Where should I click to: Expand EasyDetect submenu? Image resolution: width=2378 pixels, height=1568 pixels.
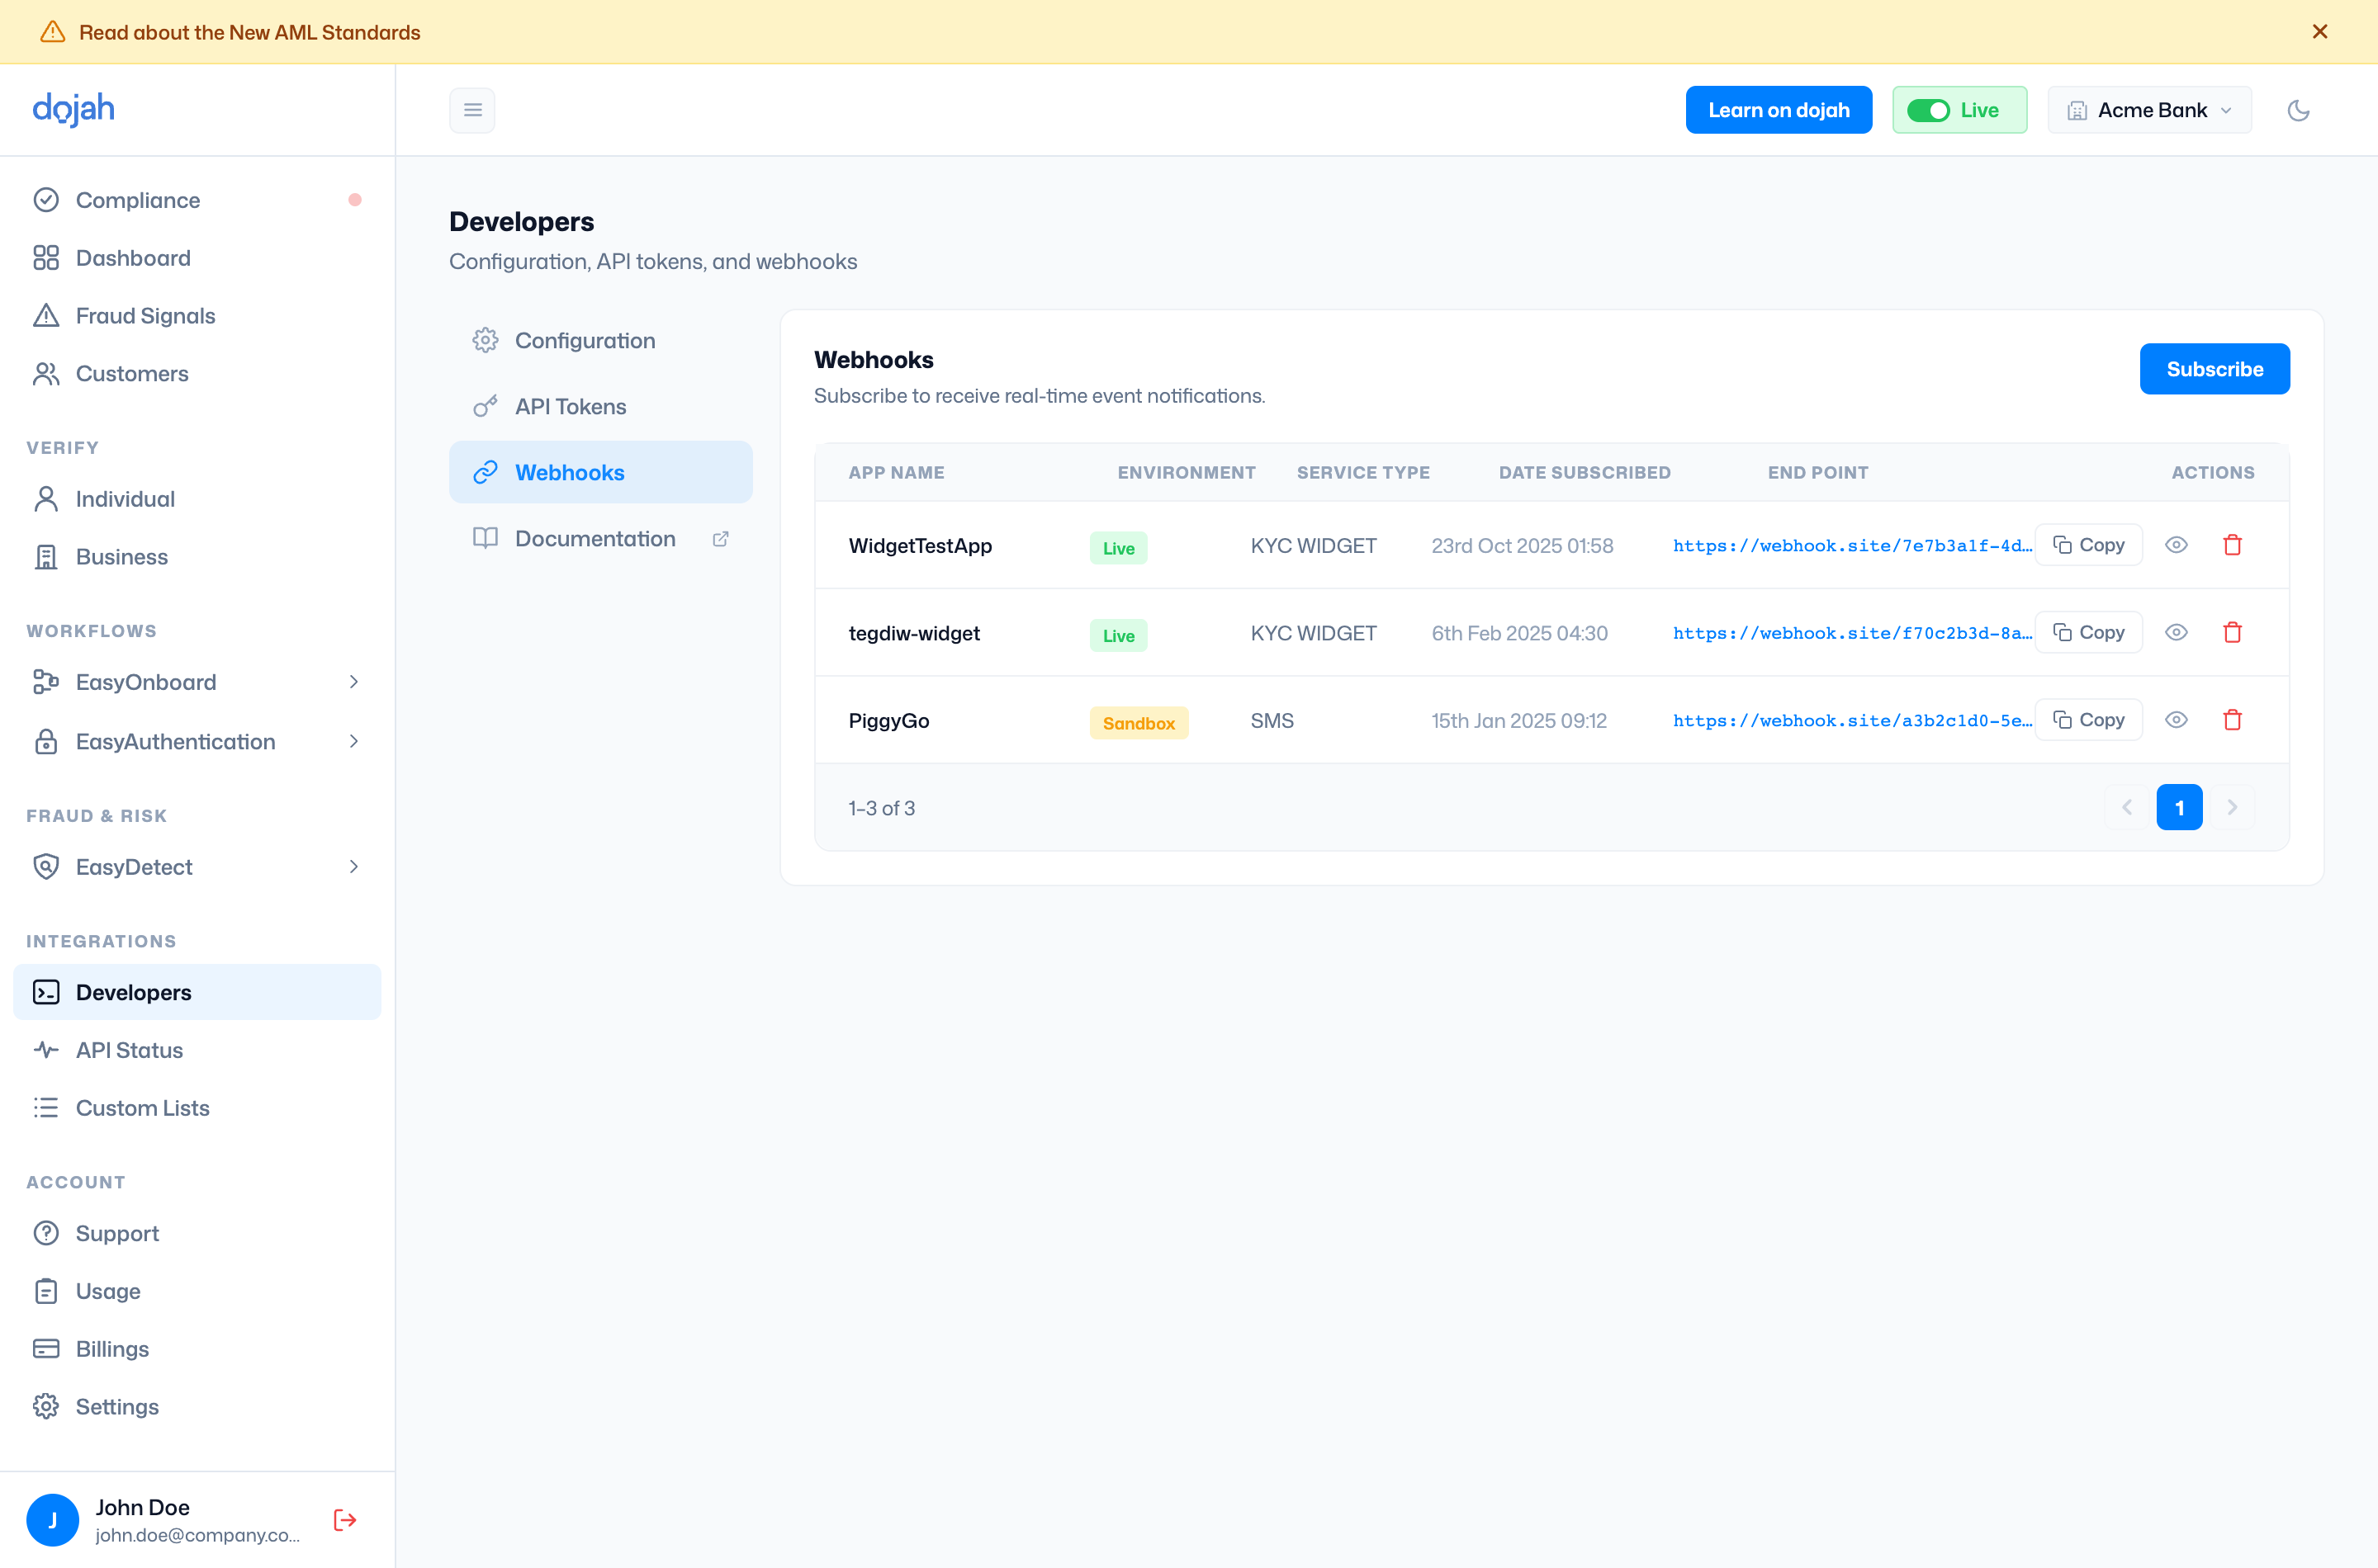tap(197, 867)
